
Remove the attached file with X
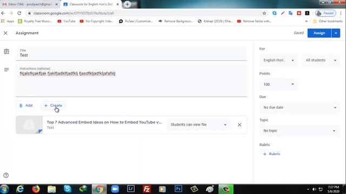tap(239, 124)
